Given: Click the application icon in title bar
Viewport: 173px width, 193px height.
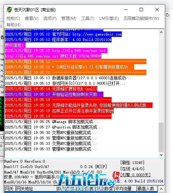Looking at the screenshot, I should (10, 10).
